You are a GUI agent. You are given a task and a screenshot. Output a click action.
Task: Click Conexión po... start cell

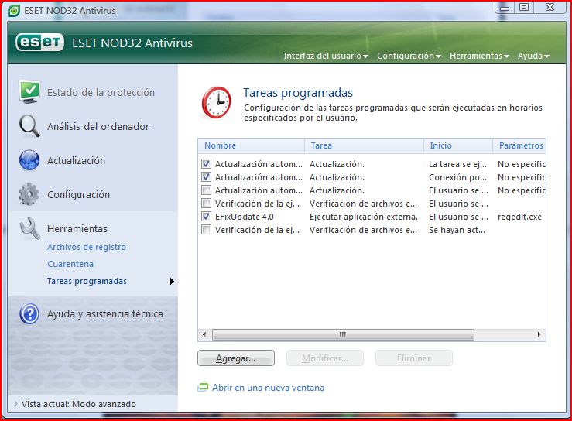tap(457, 177)
